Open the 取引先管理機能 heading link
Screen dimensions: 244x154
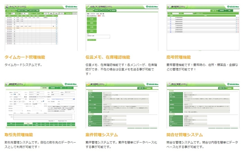(x=19, y=134)
